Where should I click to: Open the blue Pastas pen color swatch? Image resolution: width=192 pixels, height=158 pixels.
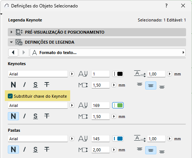[118, 139]
